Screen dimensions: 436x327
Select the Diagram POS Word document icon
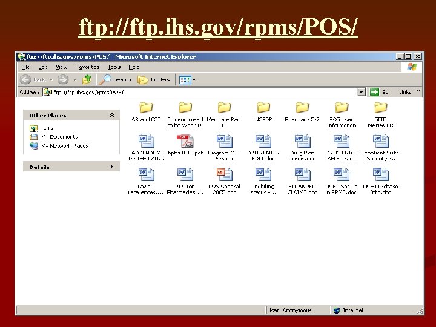(x=224, y=141)
